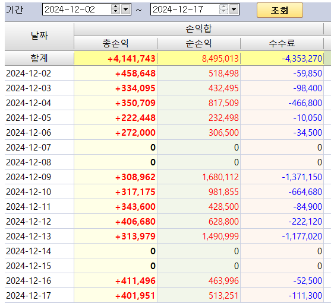Click 순손익 value 432,495
The image size is (331, 307).
click(x=223, y=88)
